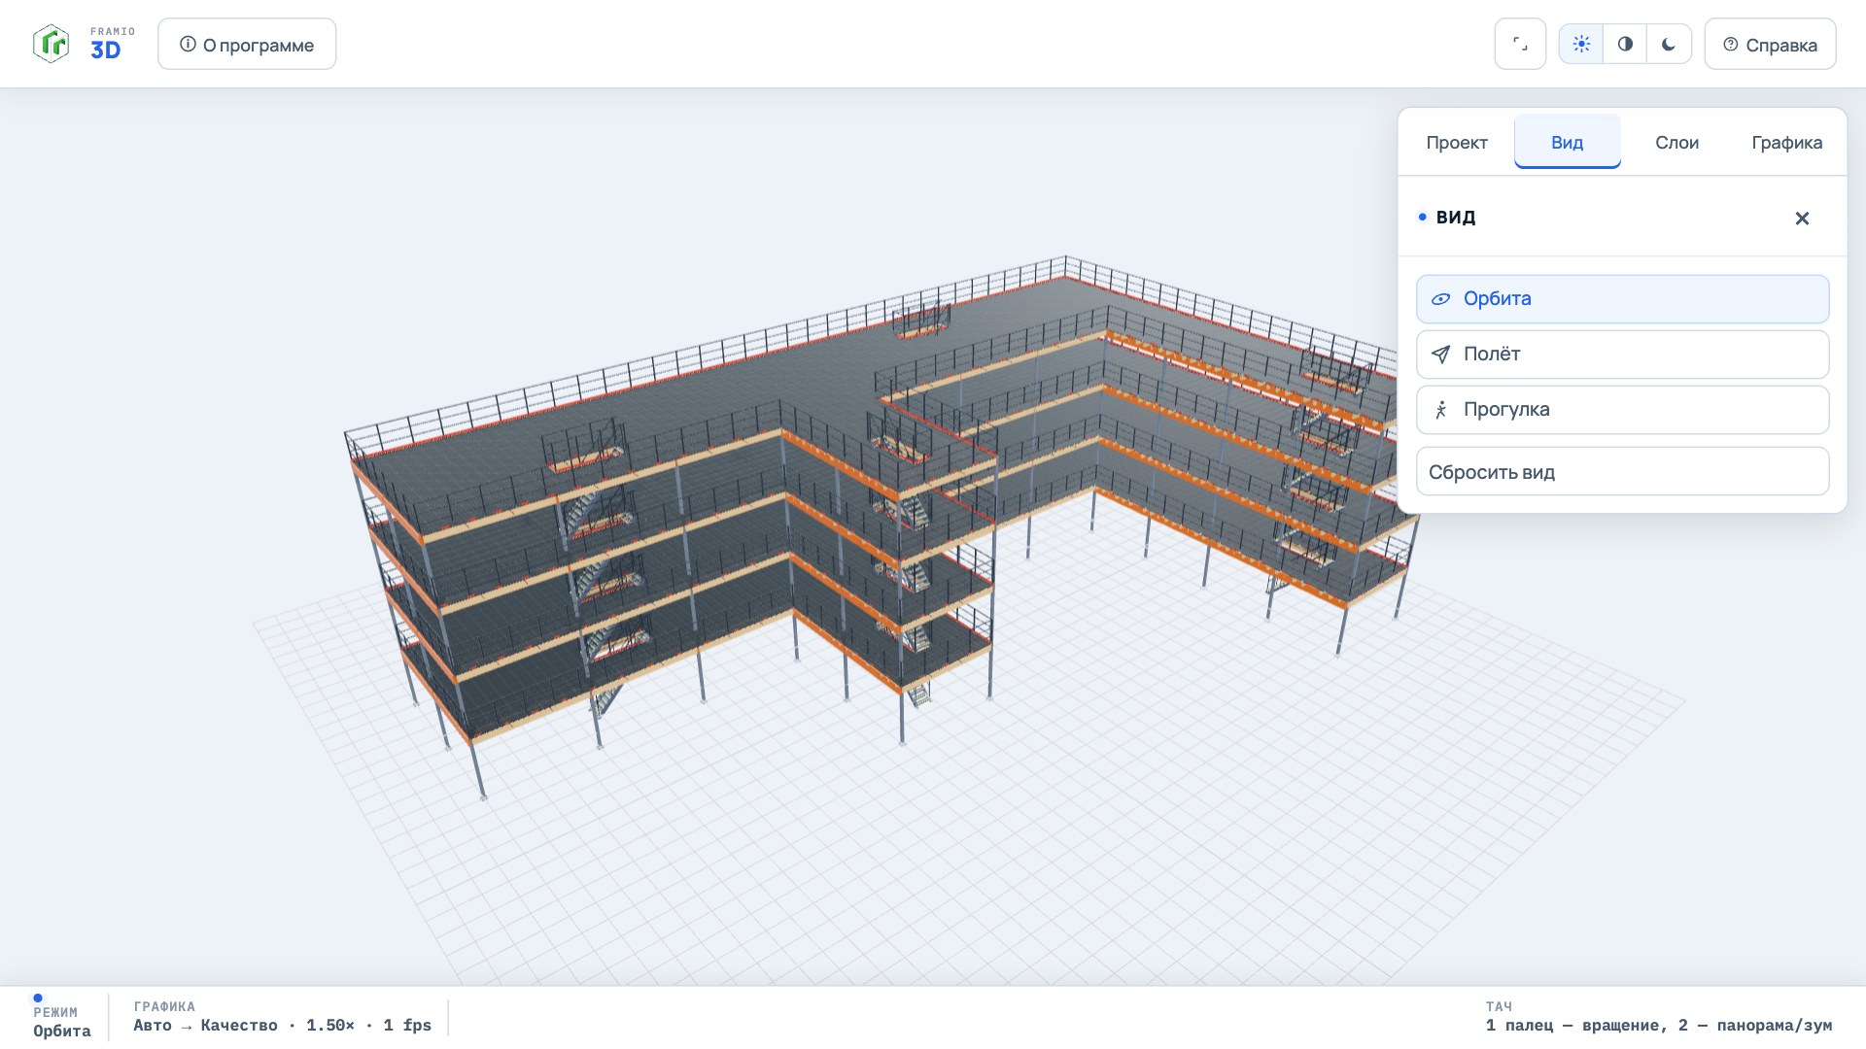Select the Вид tab
The image size is (1866, 1049).
tap(1567, 142)
